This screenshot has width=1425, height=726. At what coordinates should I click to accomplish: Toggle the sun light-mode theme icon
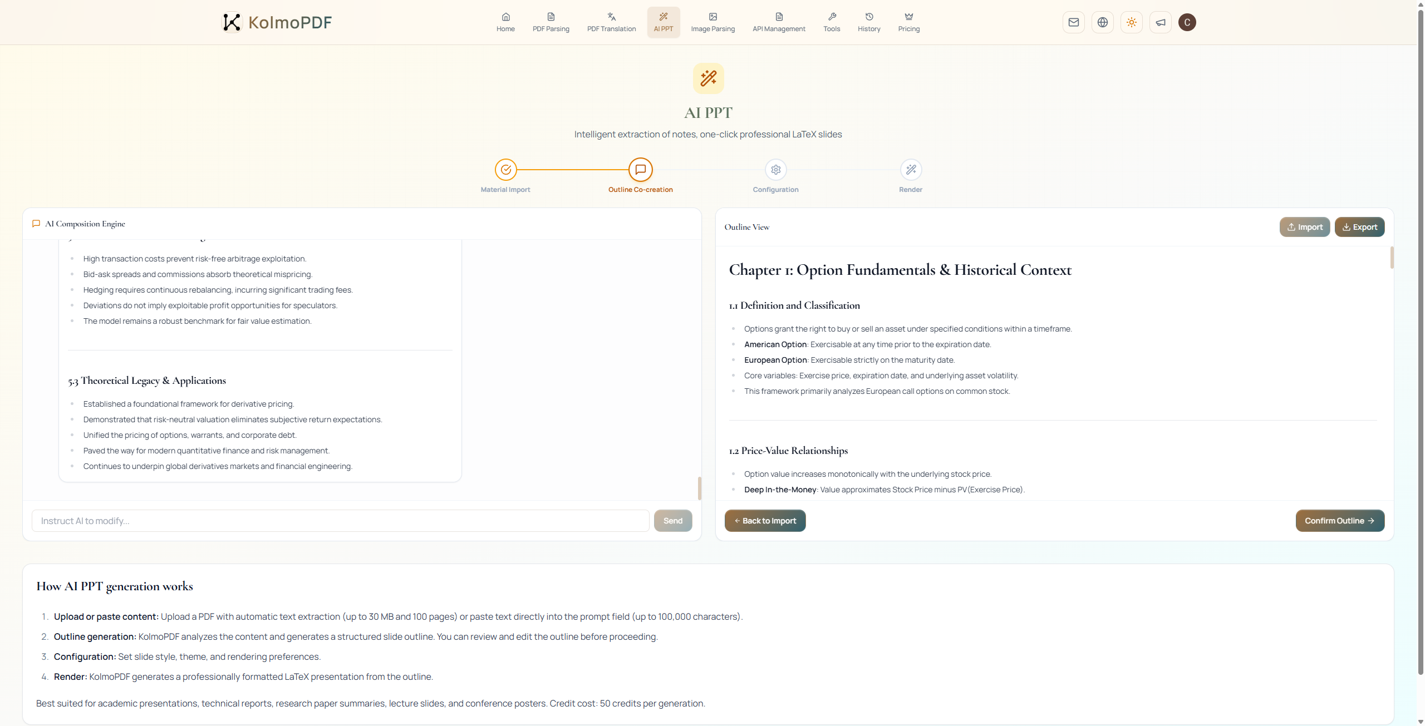click(1131, 22)
